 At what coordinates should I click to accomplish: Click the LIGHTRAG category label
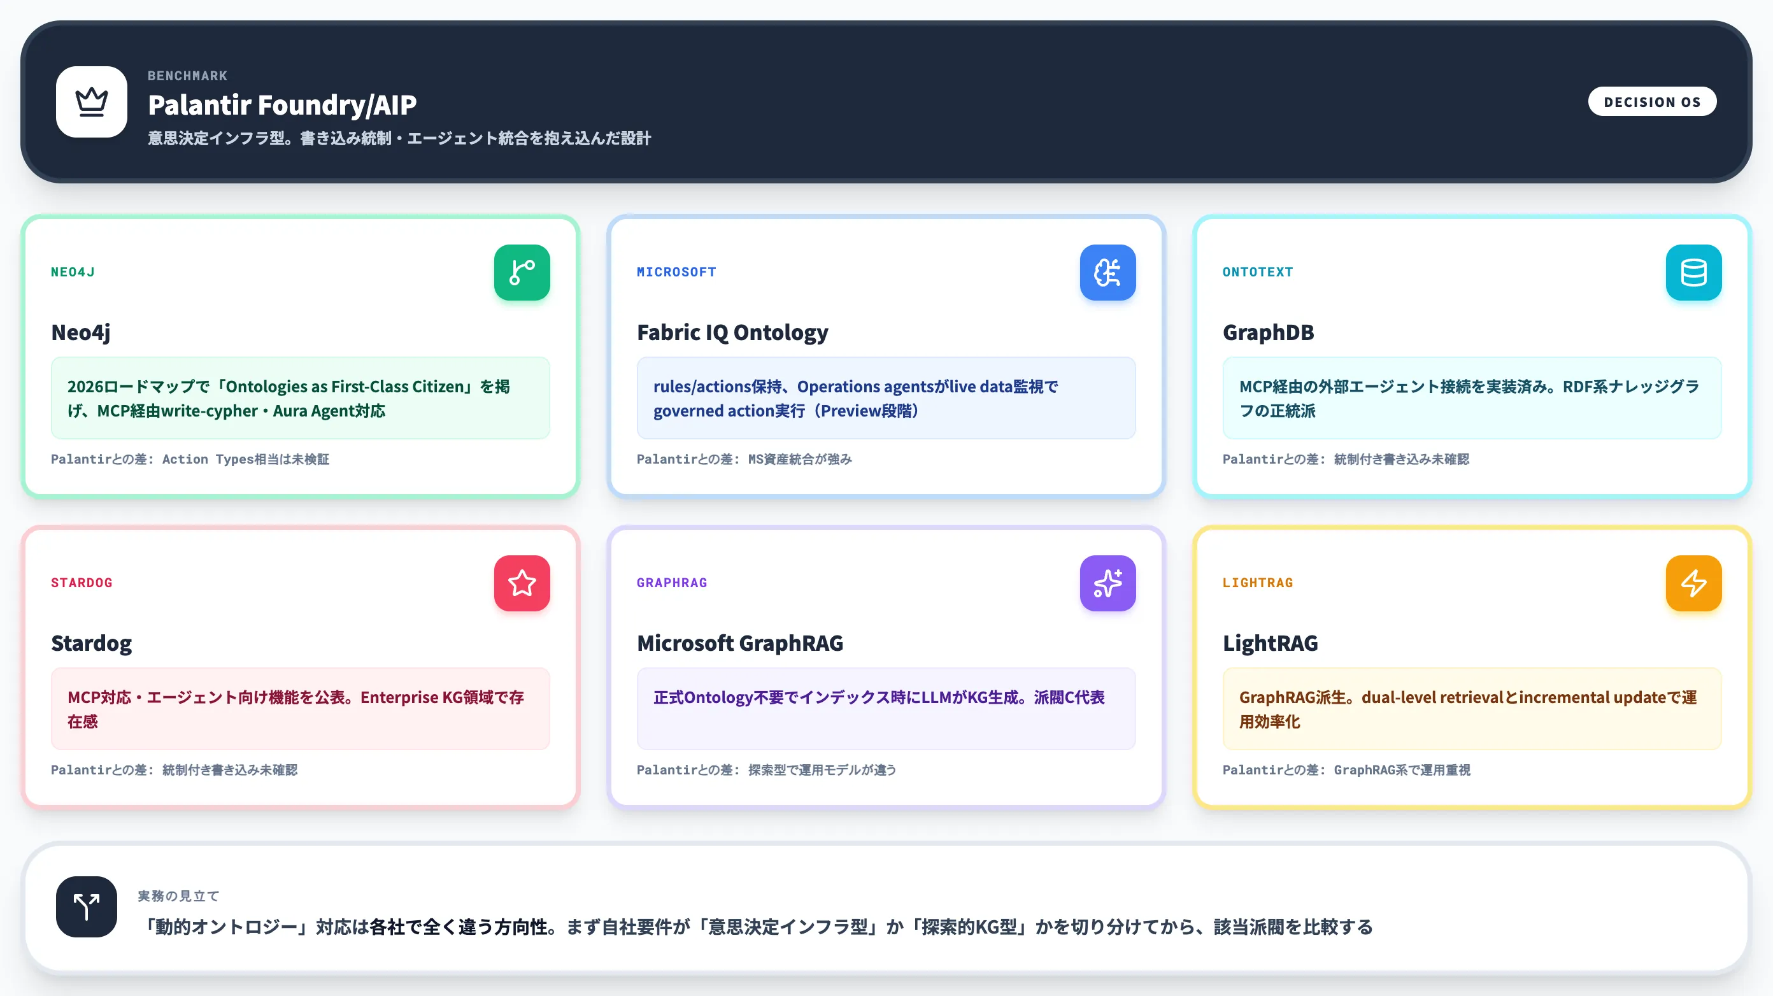point(1258,582)
